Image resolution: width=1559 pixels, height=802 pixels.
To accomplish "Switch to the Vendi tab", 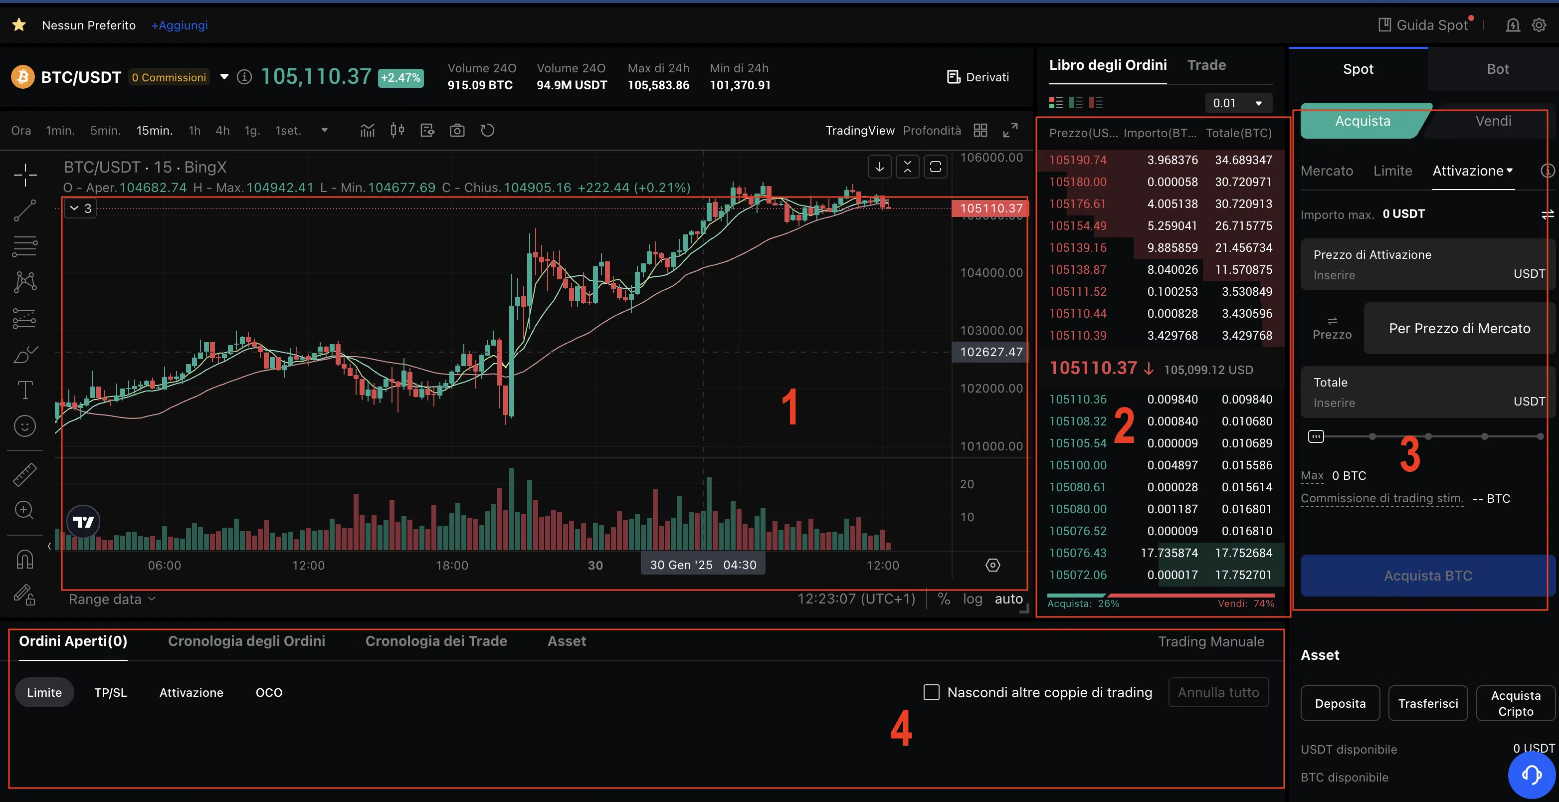I will pos(1493,121).
